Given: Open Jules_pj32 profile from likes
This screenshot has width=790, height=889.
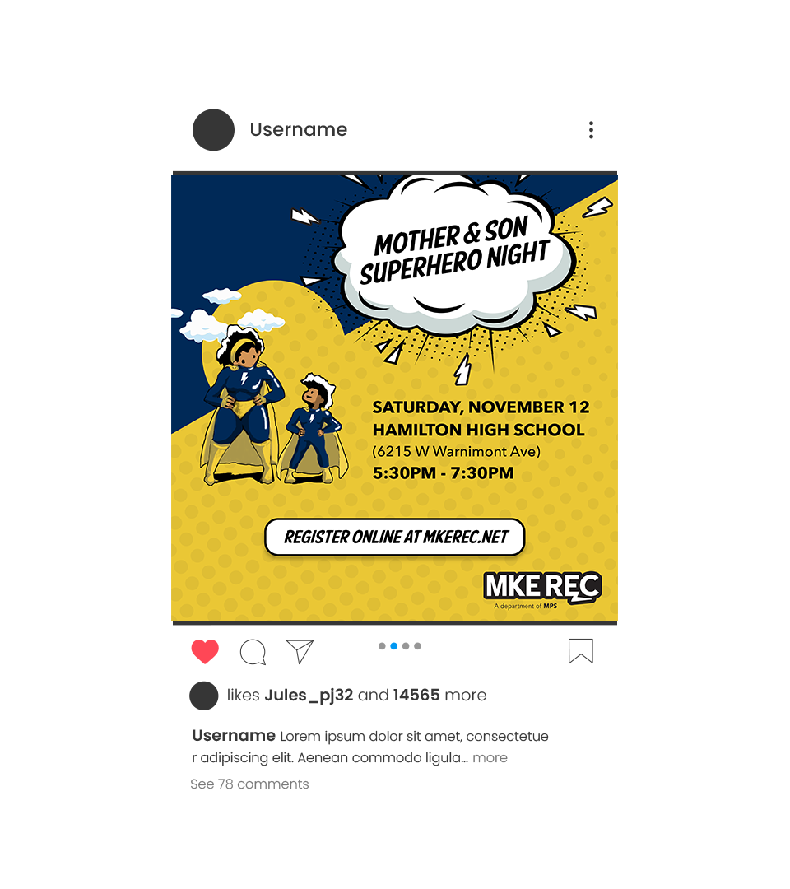Looking at the screenshot, I should tap(309, 696).
